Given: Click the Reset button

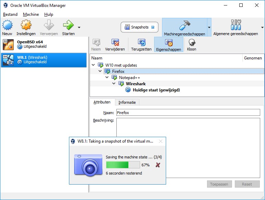Looking at the screenshot, I should pyautogui.click(x=247, y=184).
